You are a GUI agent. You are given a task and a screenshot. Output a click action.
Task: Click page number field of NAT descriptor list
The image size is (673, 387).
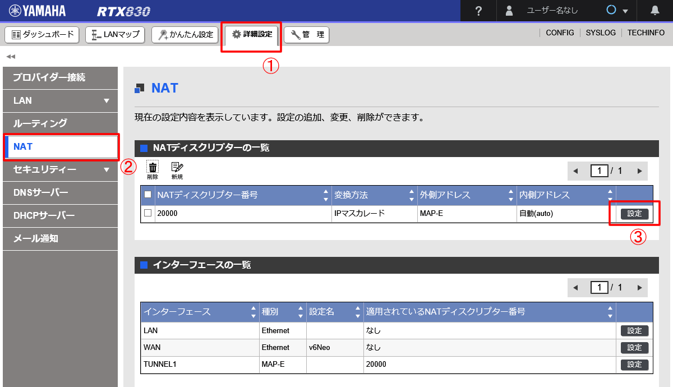[x=600, y=171]
